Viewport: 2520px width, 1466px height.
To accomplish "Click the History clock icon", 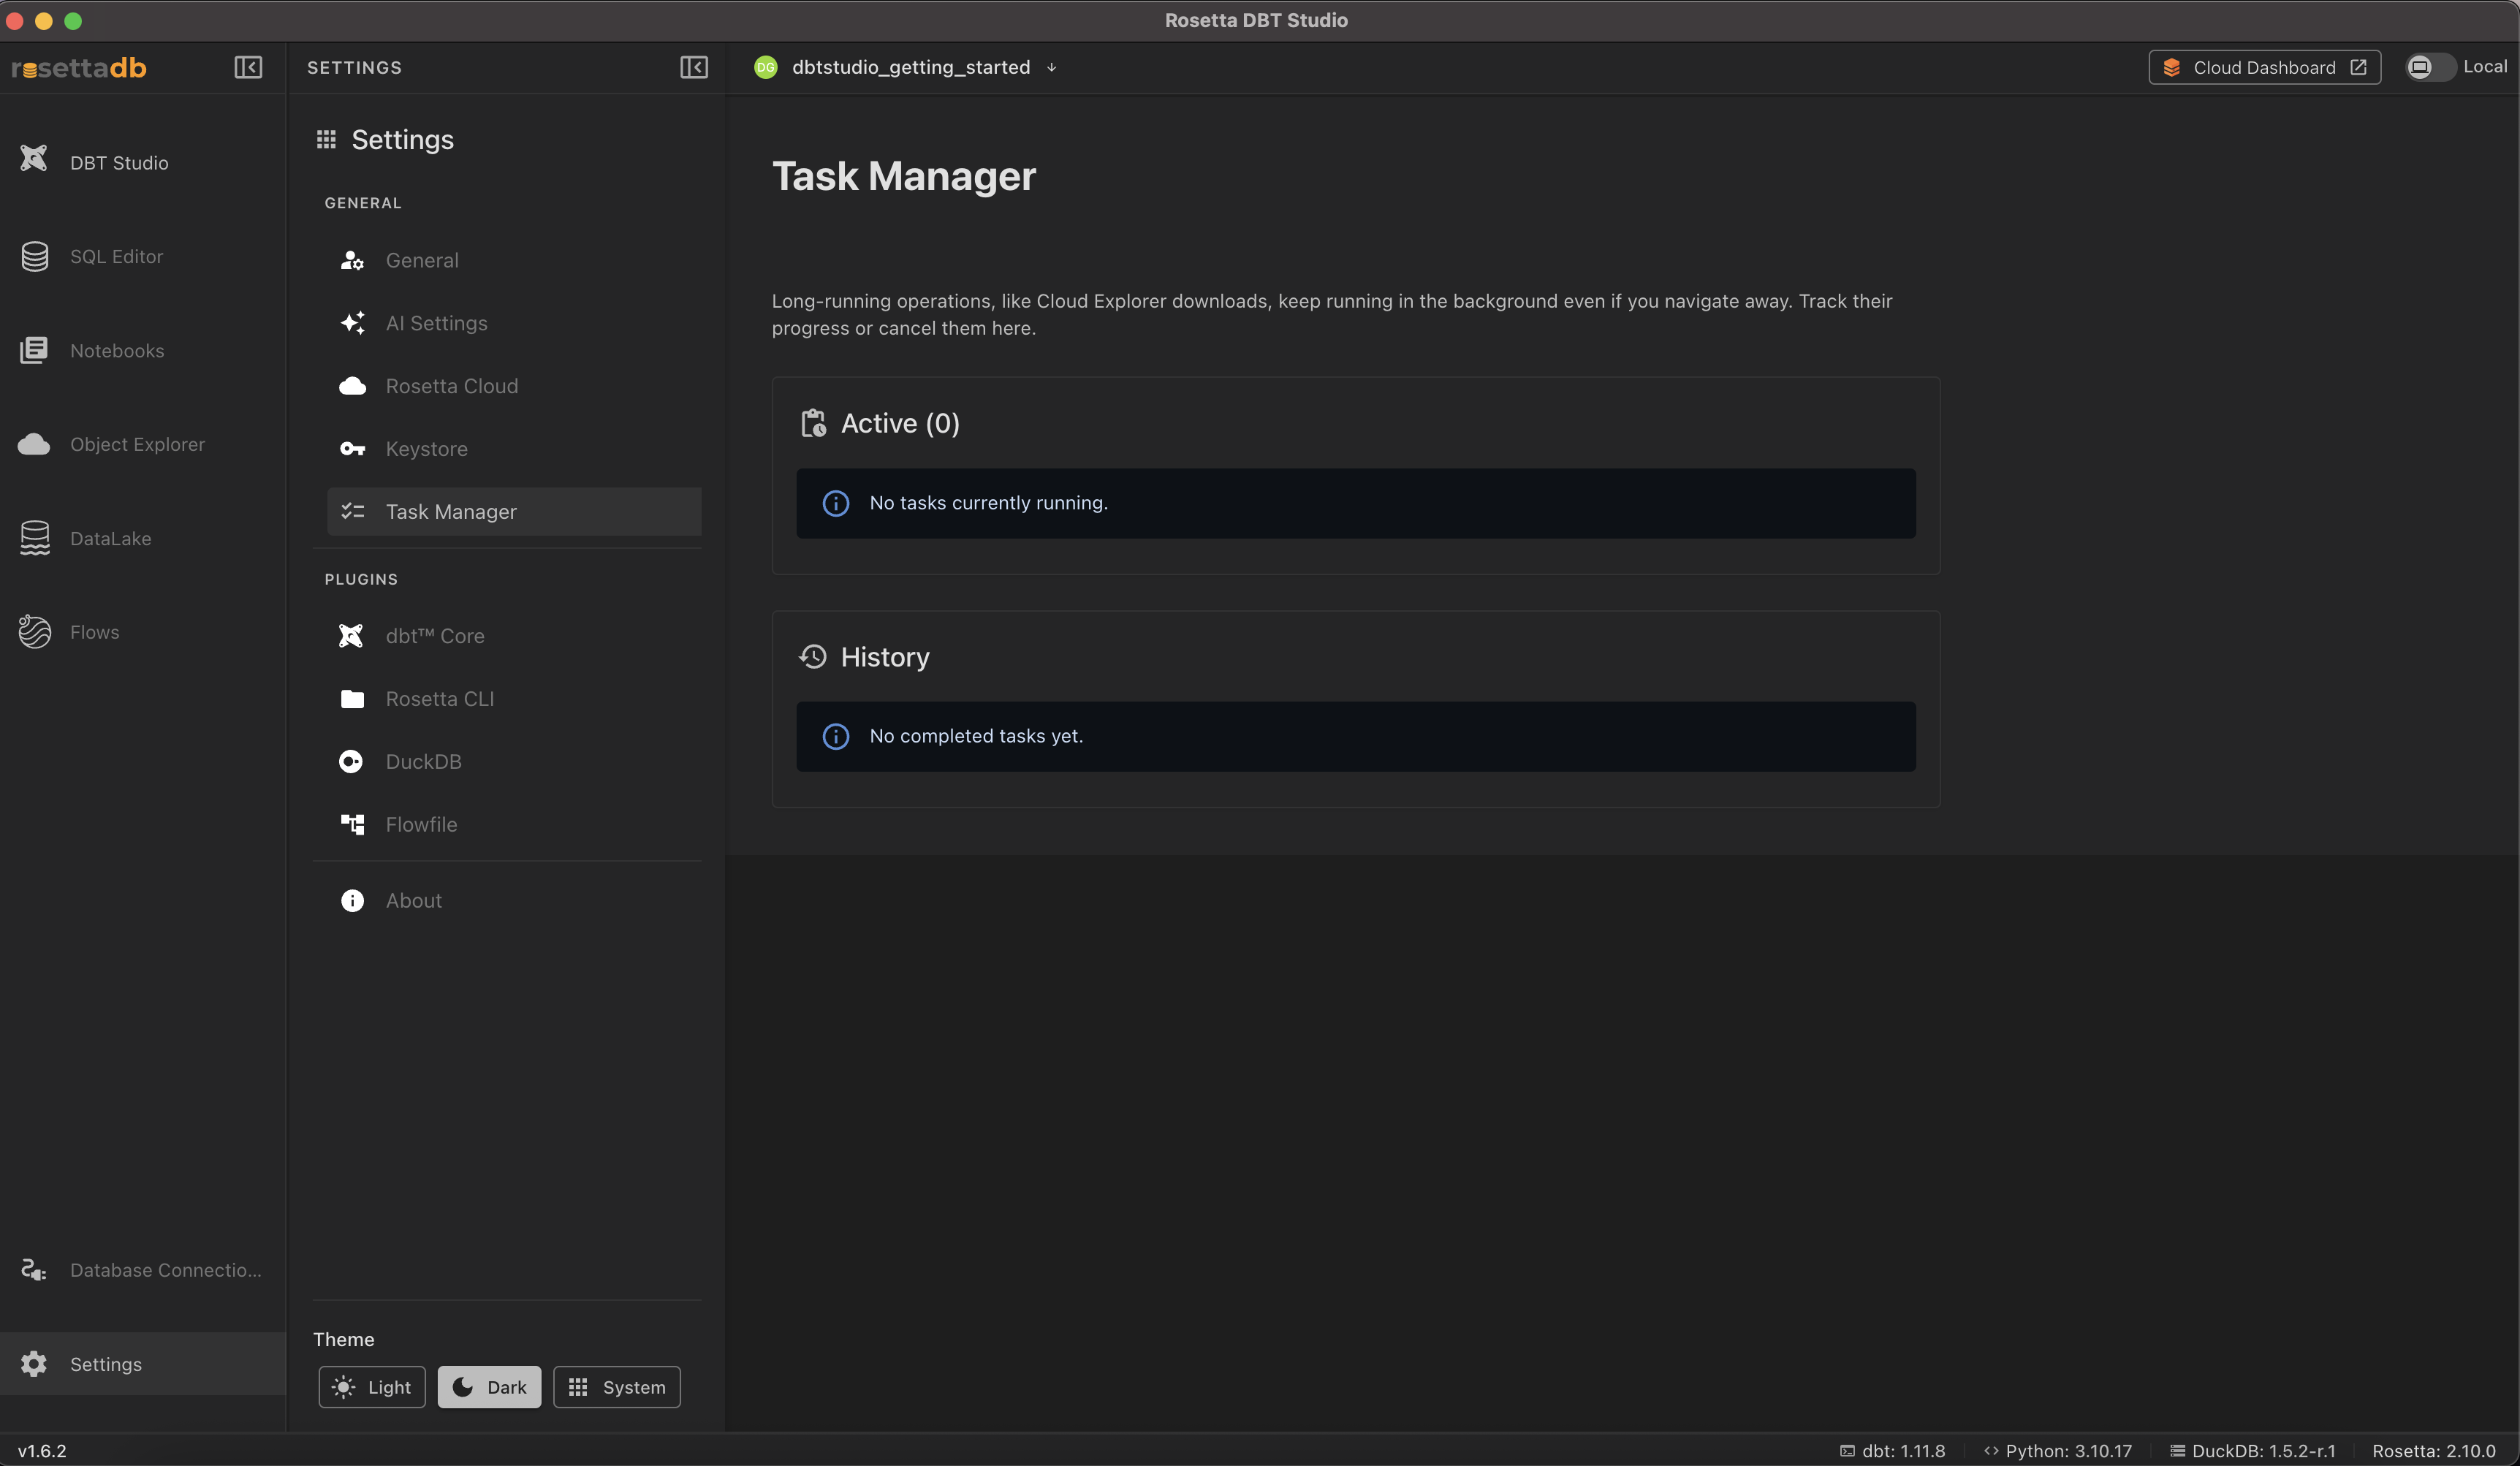I will click(813, 657).
